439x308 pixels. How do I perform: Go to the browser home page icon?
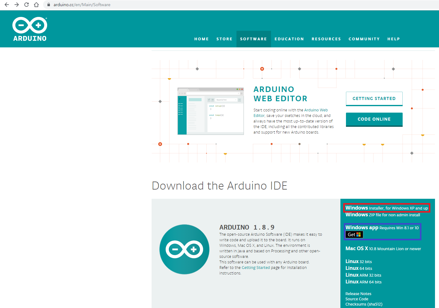(x=36, y=5)
